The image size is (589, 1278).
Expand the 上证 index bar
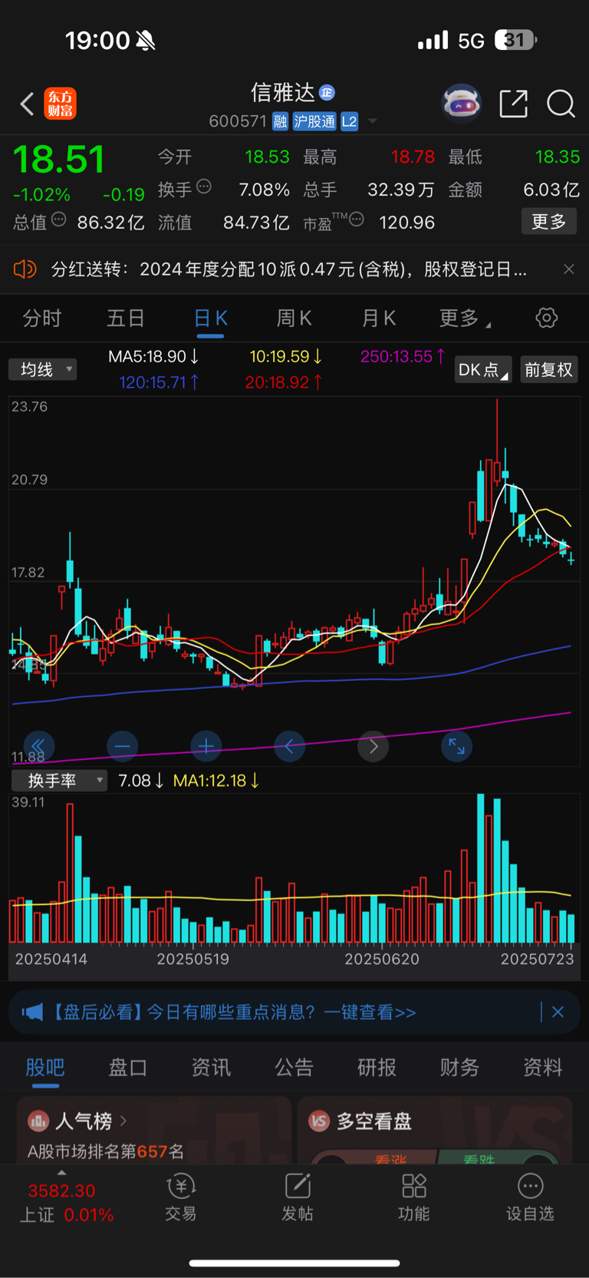pyautogui.click(x=67, y=1201)
